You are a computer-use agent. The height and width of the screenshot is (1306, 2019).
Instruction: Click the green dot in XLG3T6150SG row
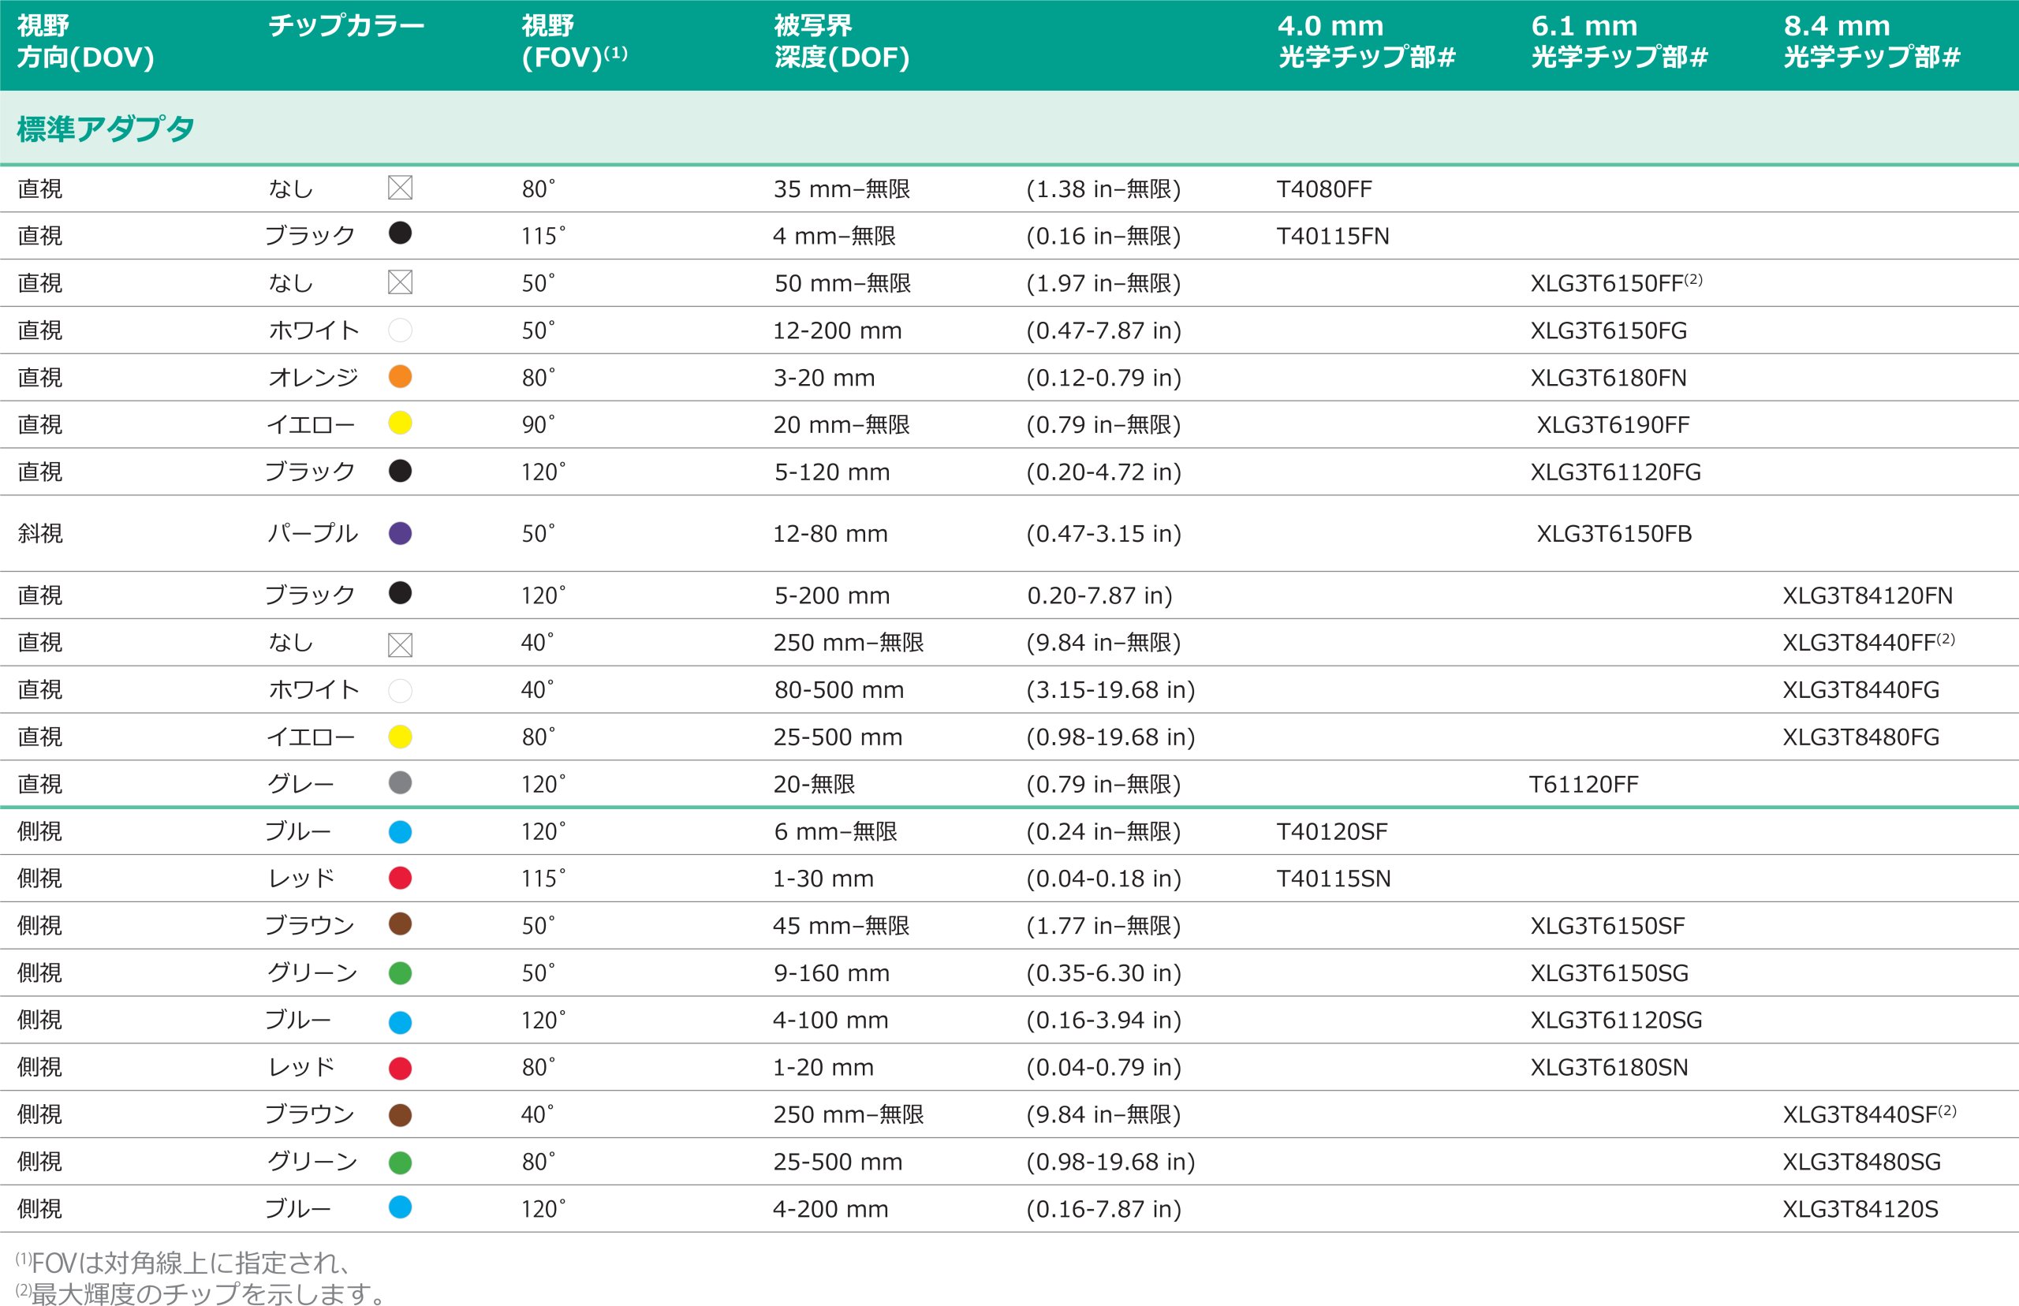pyautogui.click(x=400, y=972)
